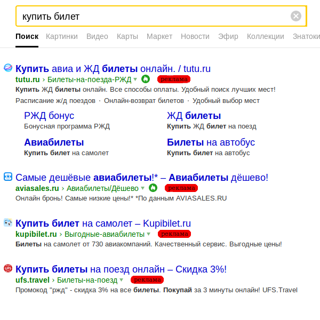Click text 'Купить билет на самолет'
The height and width of the screenshot is (320, 320).
(66, 153)
